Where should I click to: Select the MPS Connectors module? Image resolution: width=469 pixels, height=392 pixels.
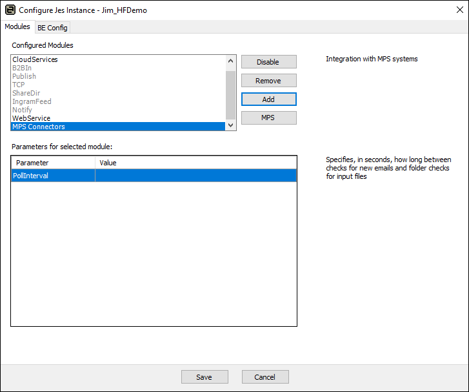[118, 127]
